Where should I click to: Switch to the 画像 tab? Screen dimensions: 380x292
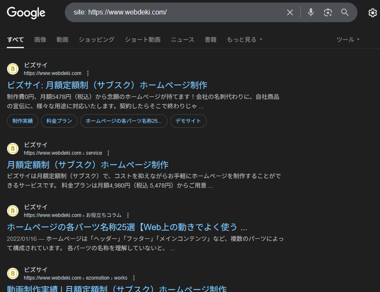[40, 40]
